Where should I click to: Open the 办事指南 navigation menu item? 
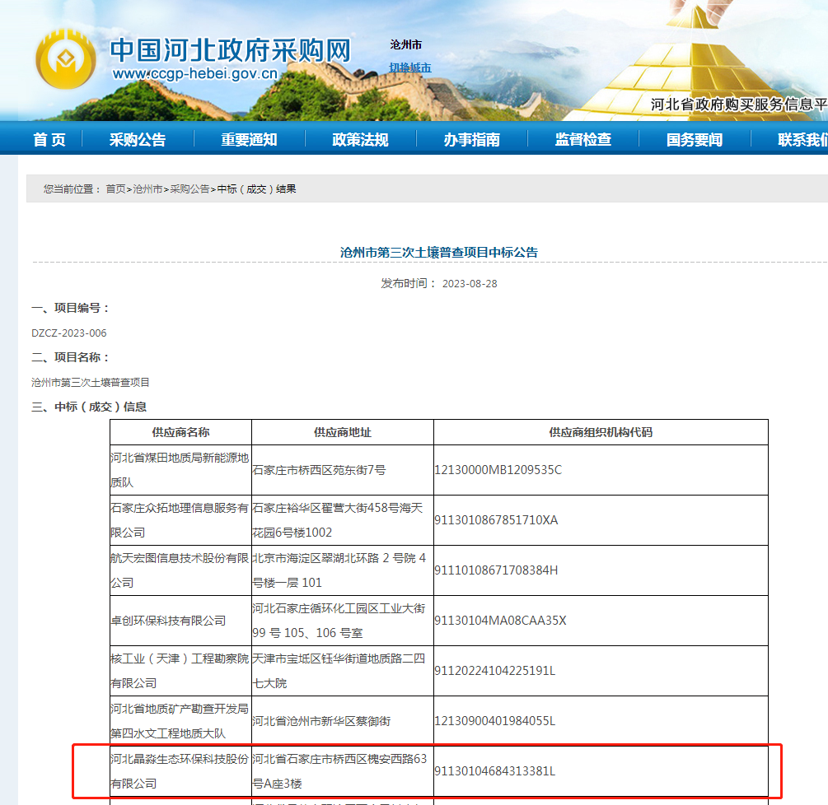(471, 139)
